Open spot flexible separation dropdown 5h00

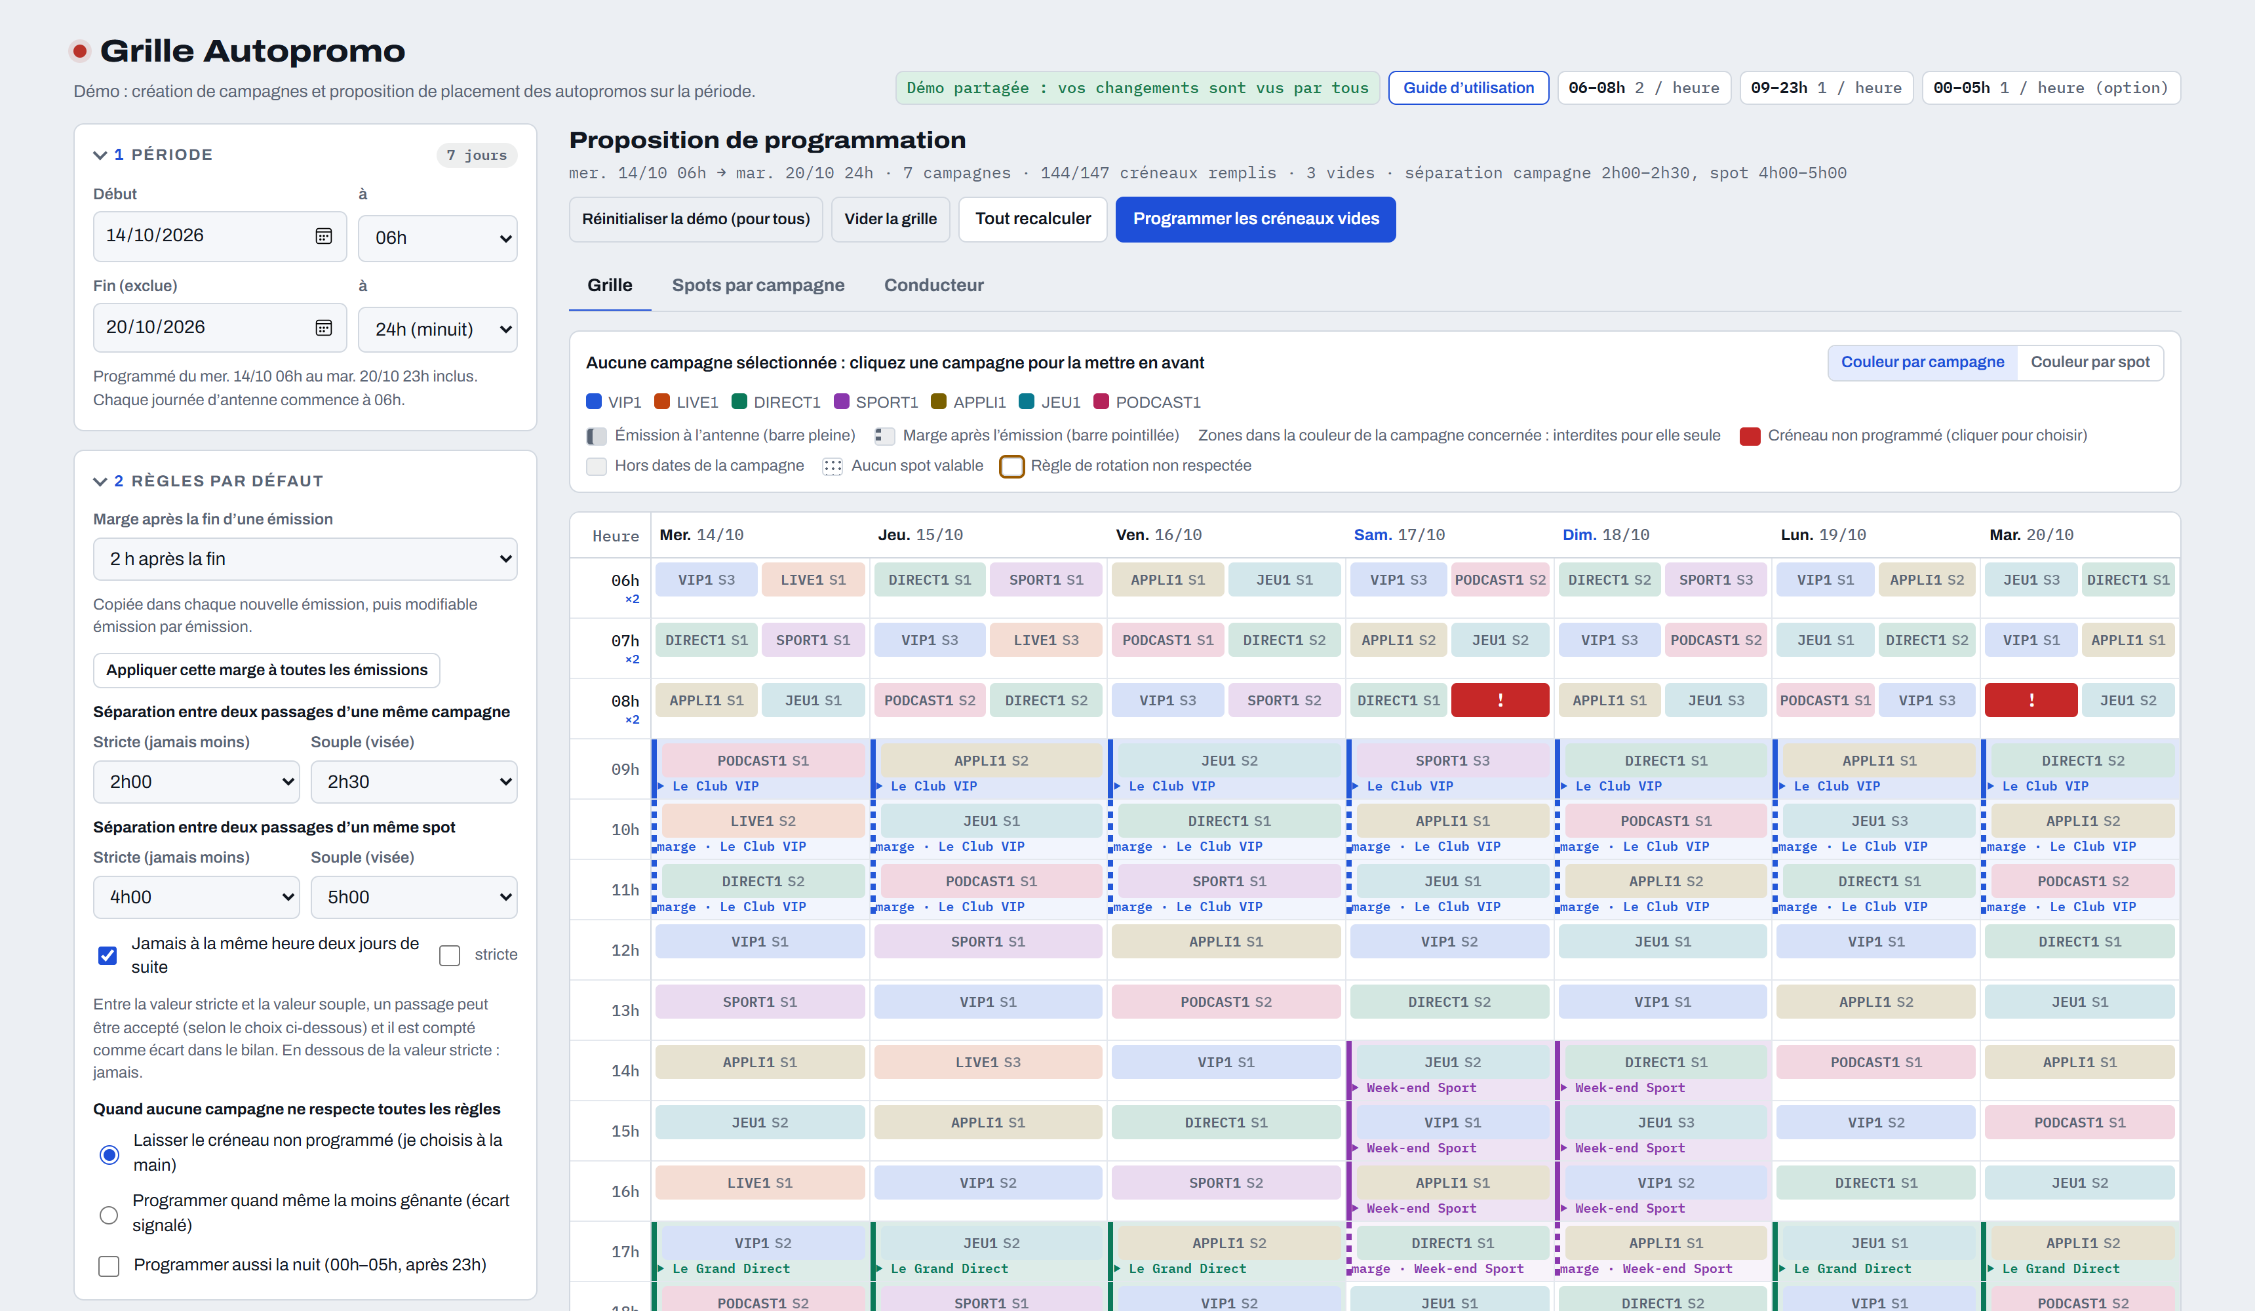[414, 897]
